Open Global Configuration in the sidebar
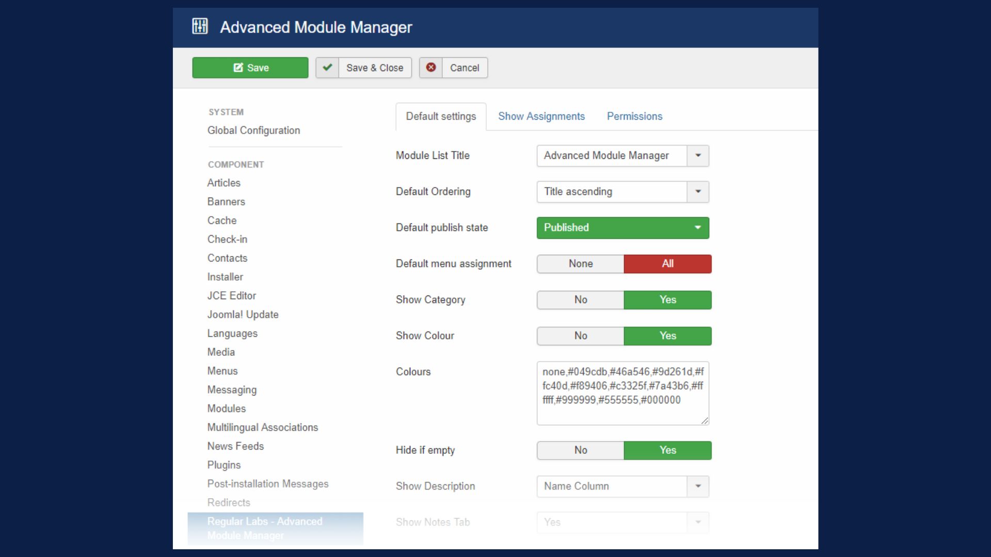 tap(253, 130)
